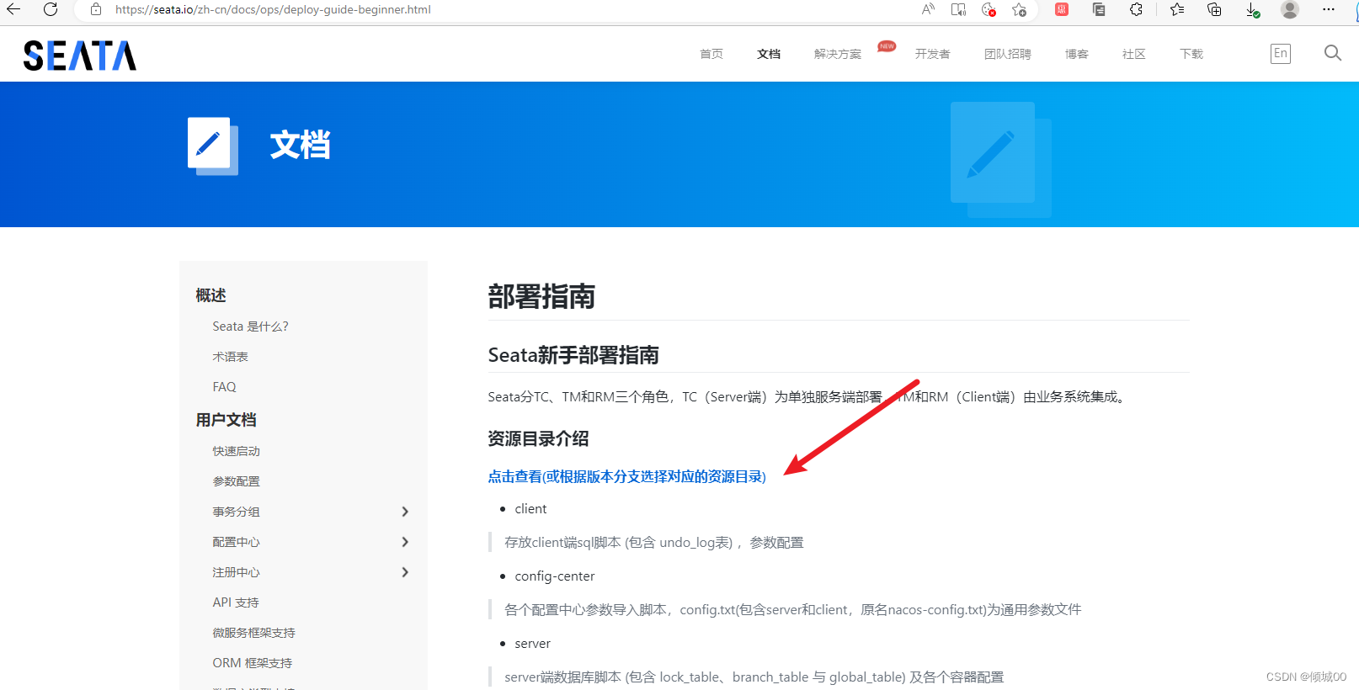Click the copy-pages extension icon
This screenshot has width=1359, height=690.
tap(1099, 9)
